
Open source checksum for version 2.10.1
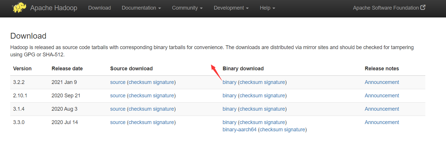point(140,96)
